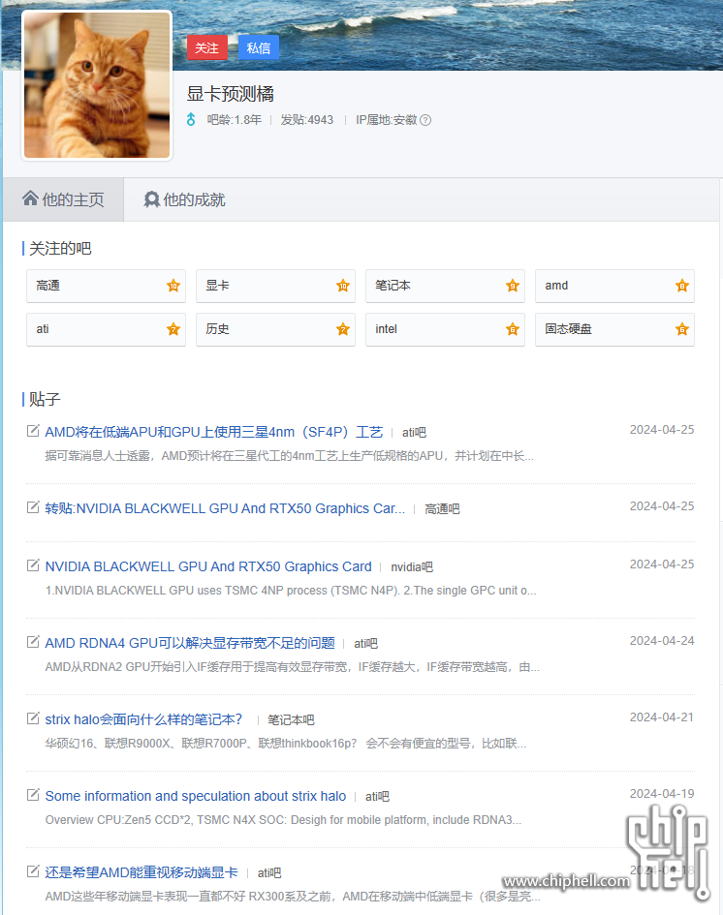Screen dimensions: 723x915
Task: Click the 2024-04-24 date on RDNA4 post
Action: click(662, 641)
